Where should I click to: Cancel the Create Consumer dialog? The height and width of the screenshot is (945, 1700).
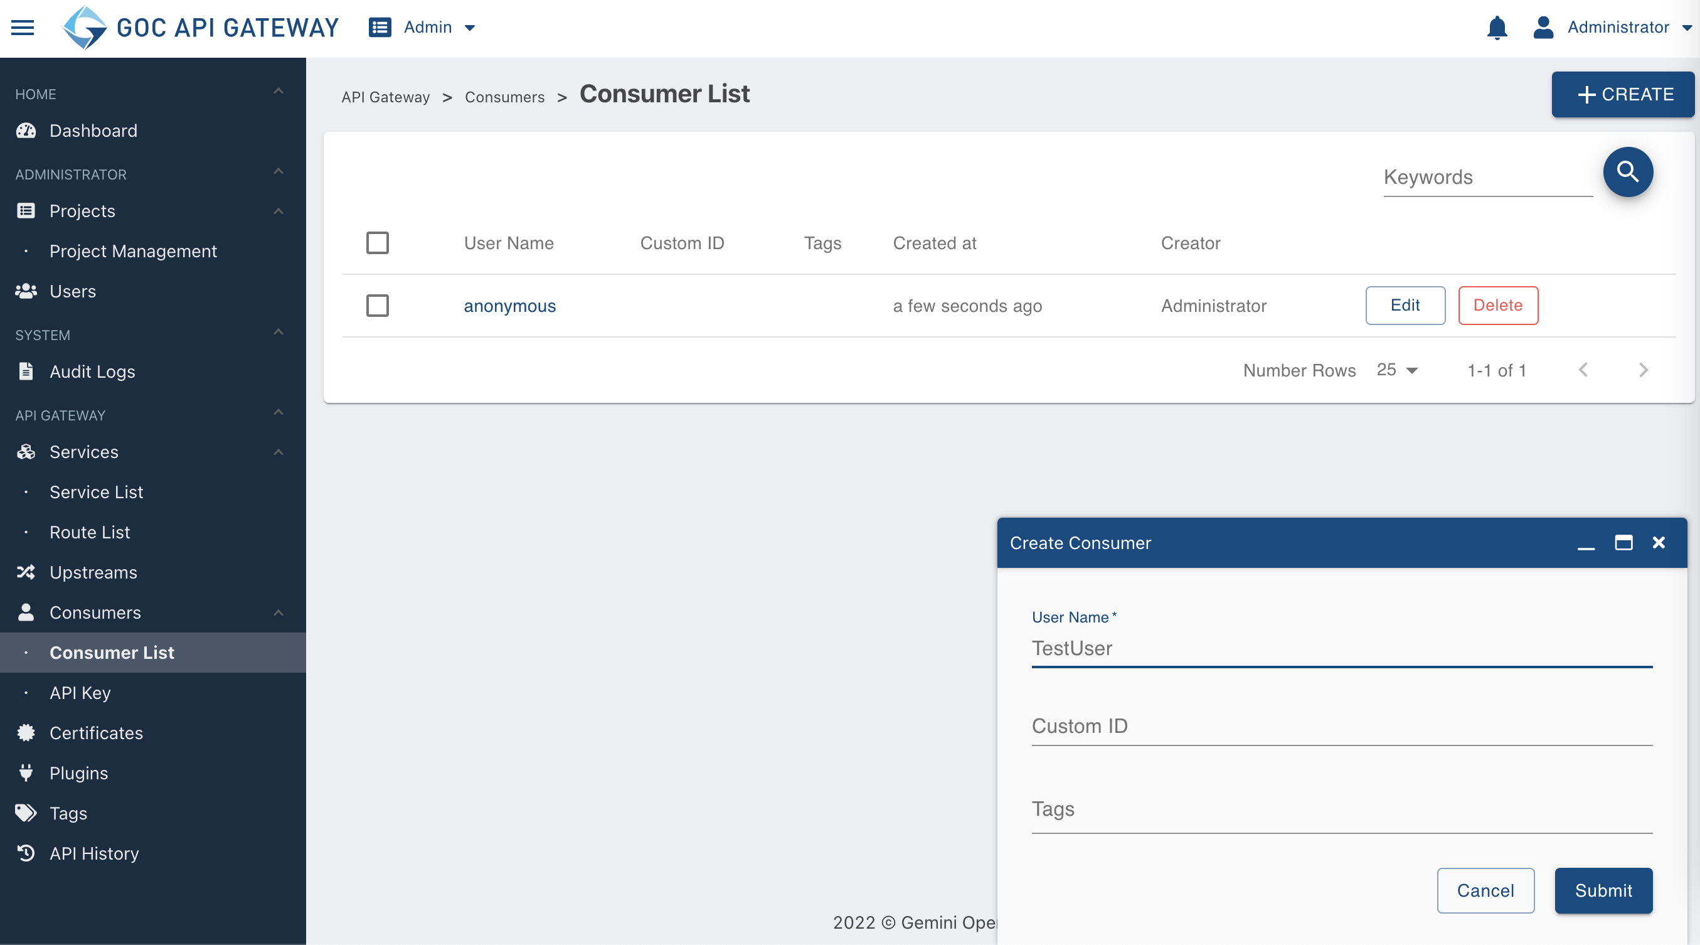point(1485,890)
